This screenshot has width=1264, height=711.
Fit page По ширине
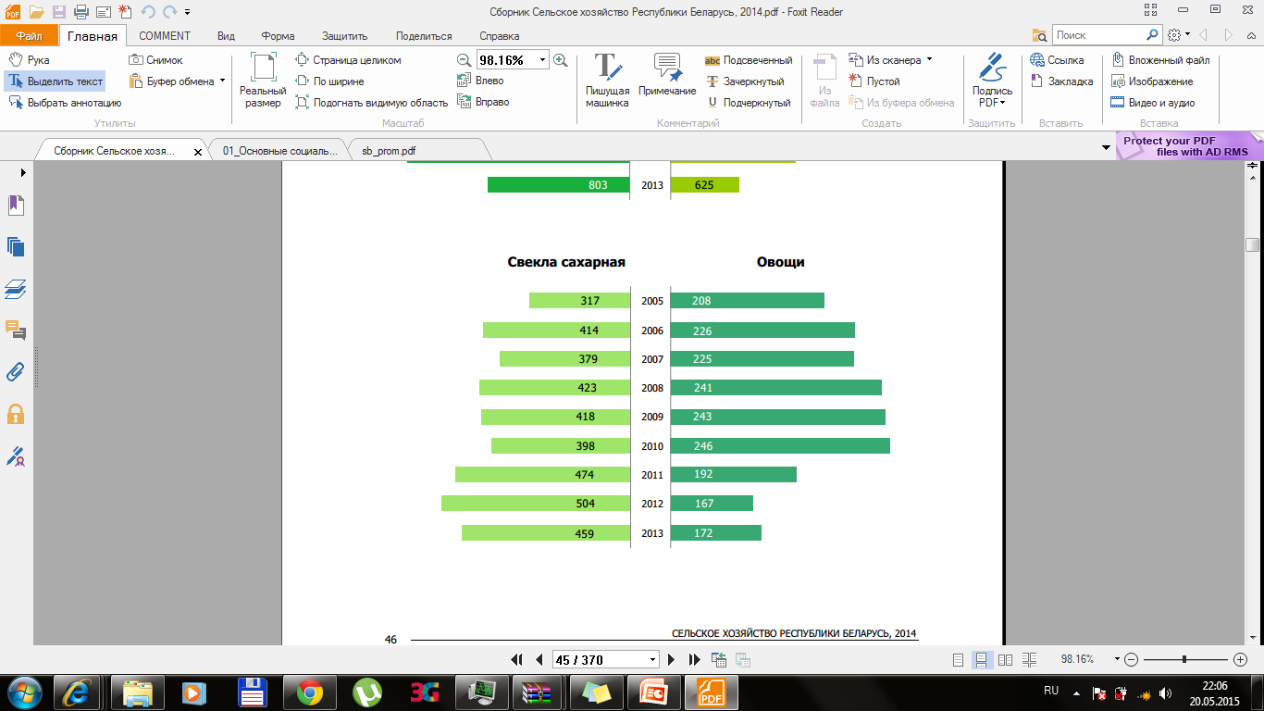tap(329, 81)
